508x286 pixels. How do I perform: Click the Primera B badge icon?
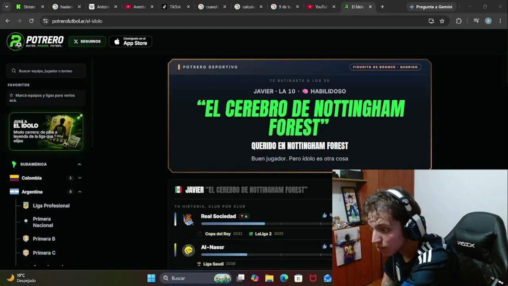click(x=26, y=239)
